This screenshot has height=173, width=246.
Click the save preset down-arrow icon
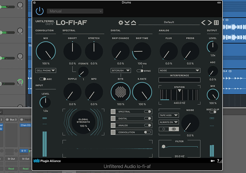[127, 23]
